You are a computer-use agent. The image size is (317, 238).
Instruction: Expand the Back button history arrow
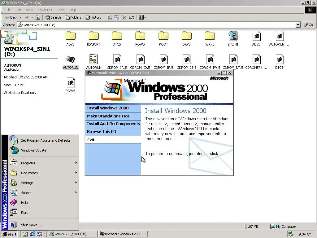pos(21,17)
